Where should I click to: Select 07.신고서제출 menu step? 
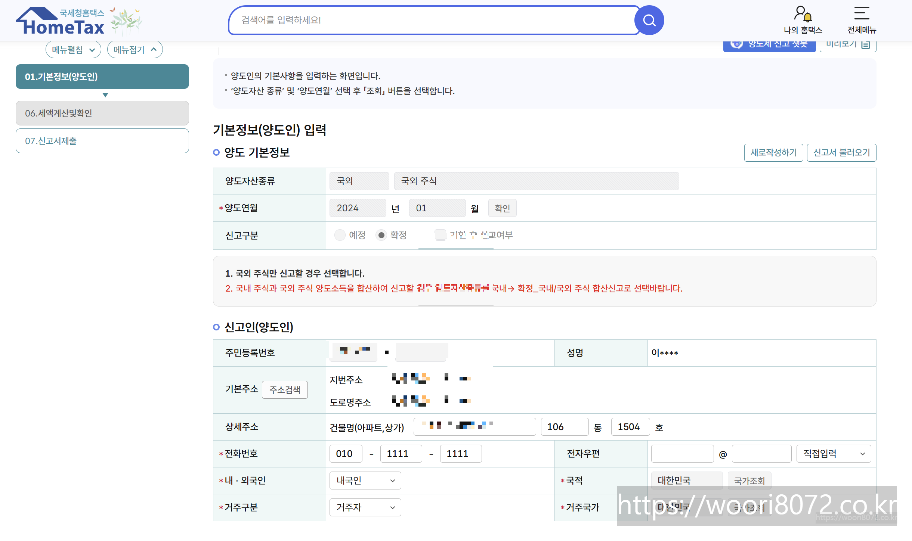pyautogui.click(x=102, y=141)
